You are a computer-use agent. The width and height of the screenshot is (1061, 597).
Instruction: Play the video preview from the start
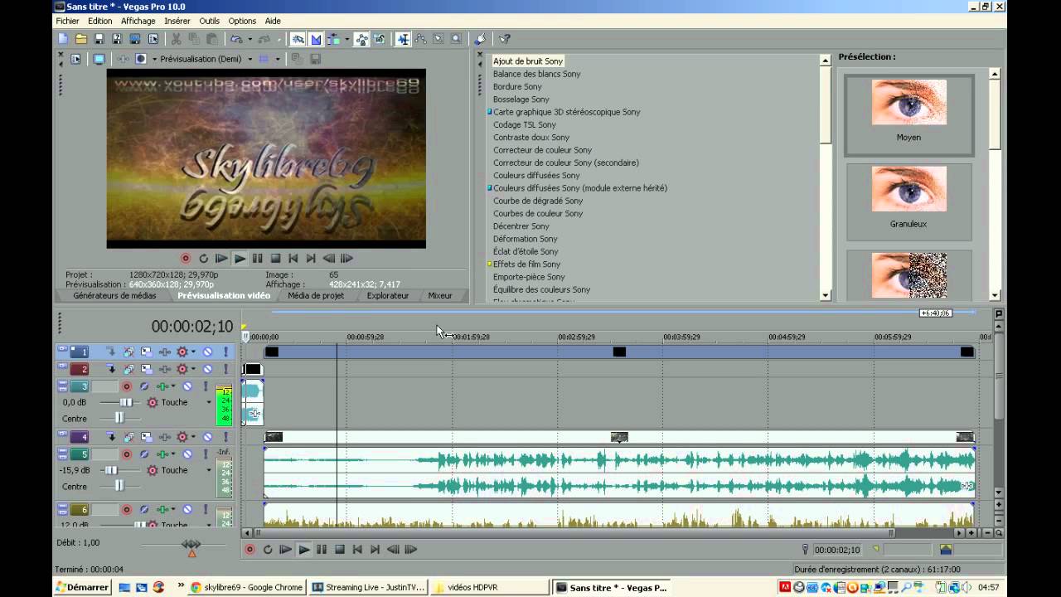[221, 259]
